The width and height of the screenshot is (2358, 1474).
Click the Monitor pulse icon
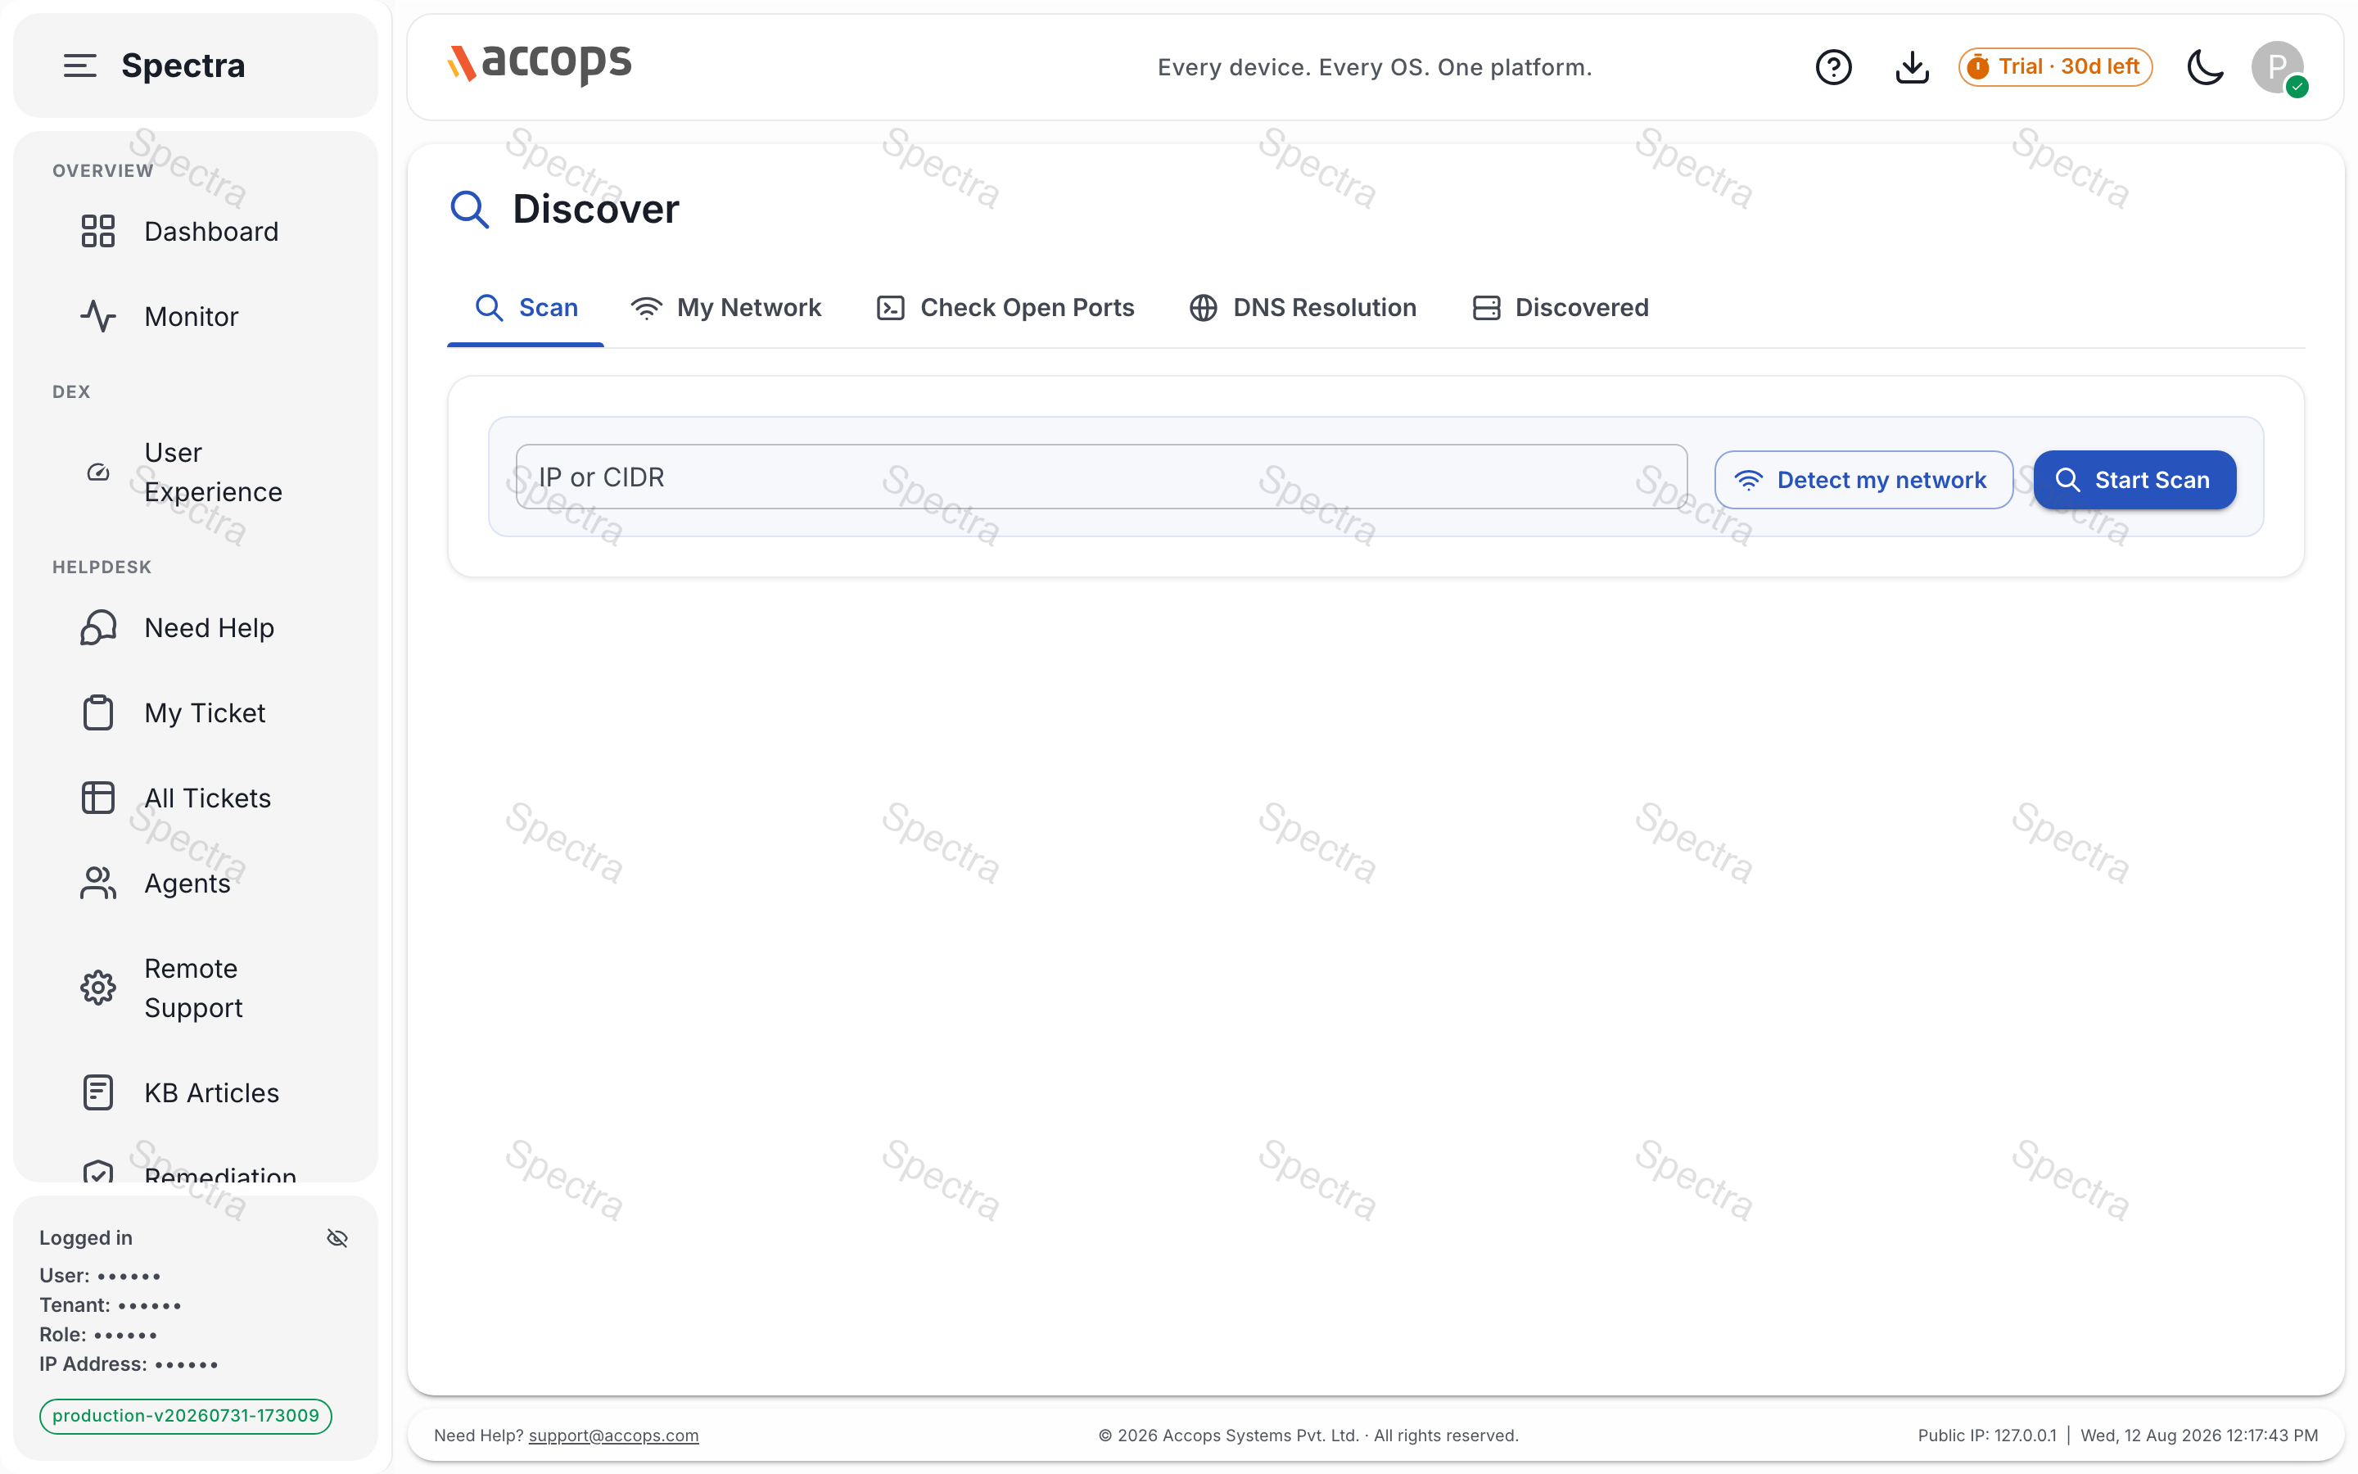pyautogui.click(x=97, y=317)
